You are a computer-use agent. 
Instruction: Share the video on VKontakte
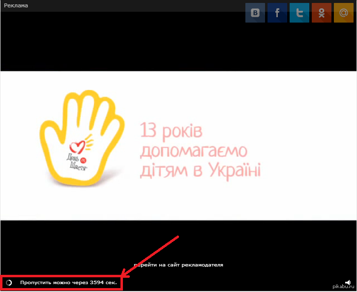[x=255, y=13]
